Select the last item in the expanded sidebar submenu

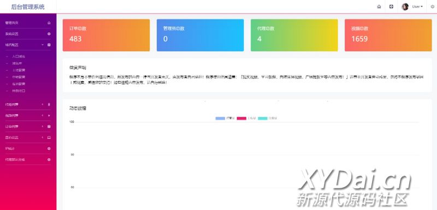pos(19,91)
